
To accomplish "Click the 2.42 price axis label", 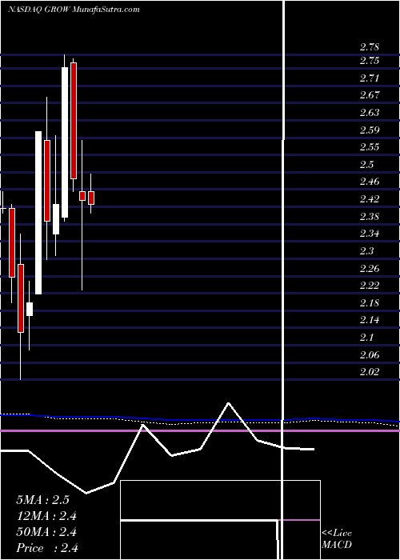I will (x=370, y=199).
